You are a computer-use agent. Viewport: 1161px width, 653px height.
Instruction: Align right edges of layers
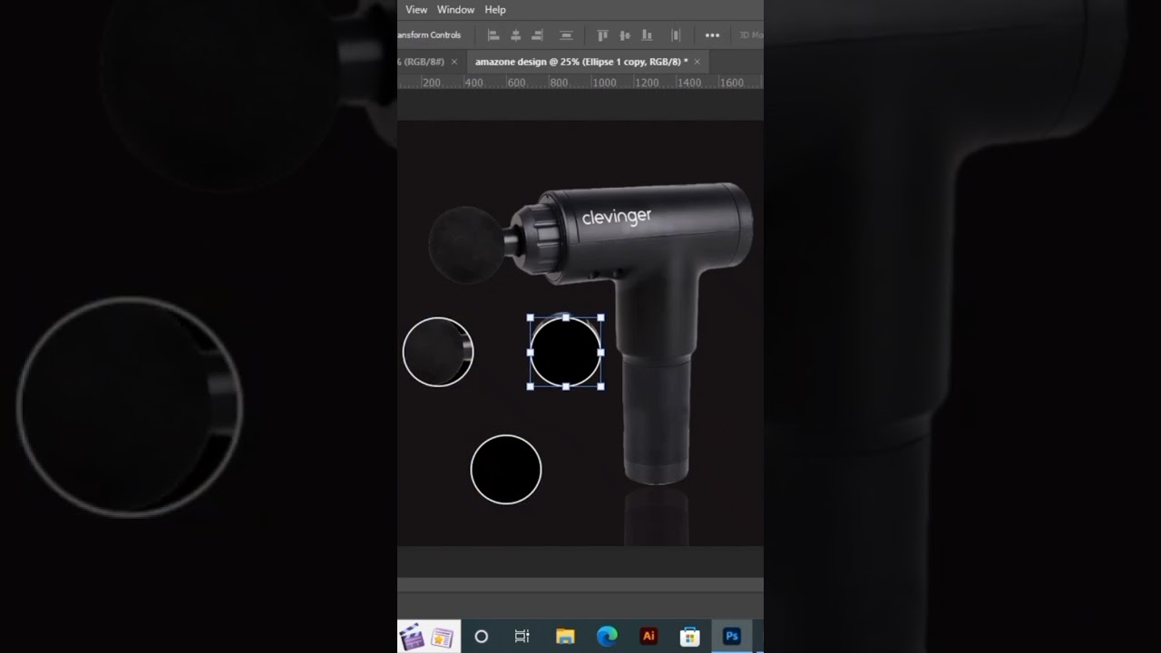click(537, 35)
